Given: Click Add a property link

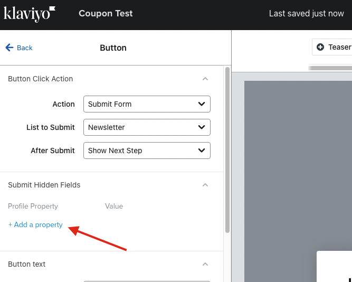Looking at the screenshot, I should (x=35, y=224).
